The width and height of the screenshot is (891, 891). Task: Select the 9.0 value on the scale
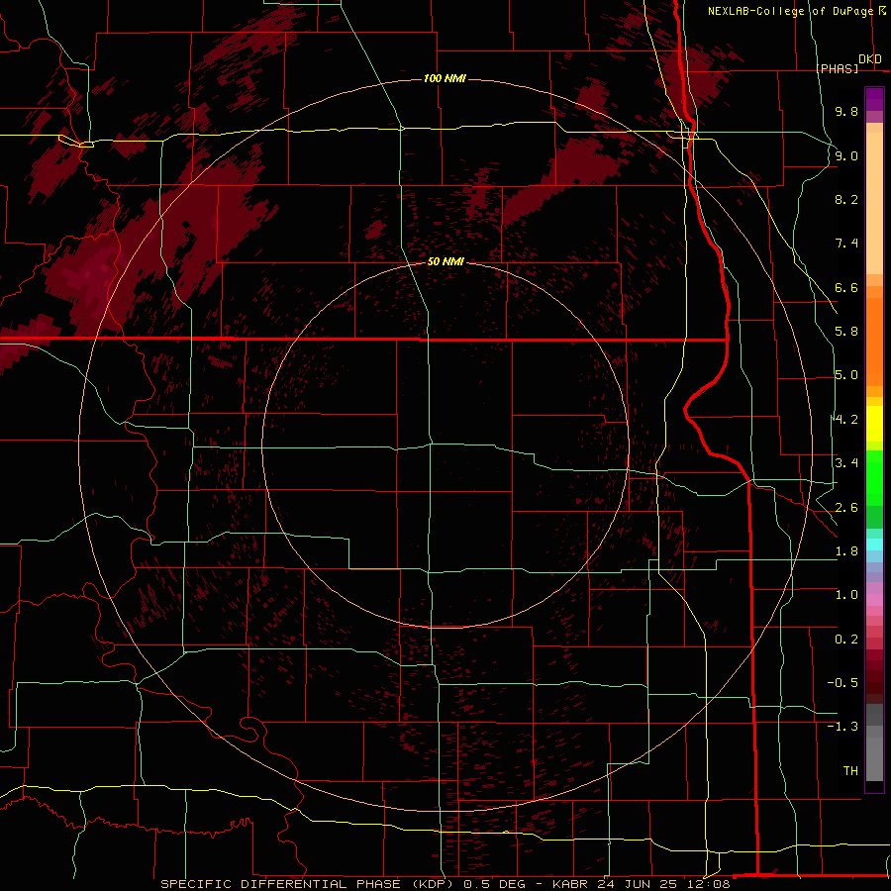(x=846, y=155)
